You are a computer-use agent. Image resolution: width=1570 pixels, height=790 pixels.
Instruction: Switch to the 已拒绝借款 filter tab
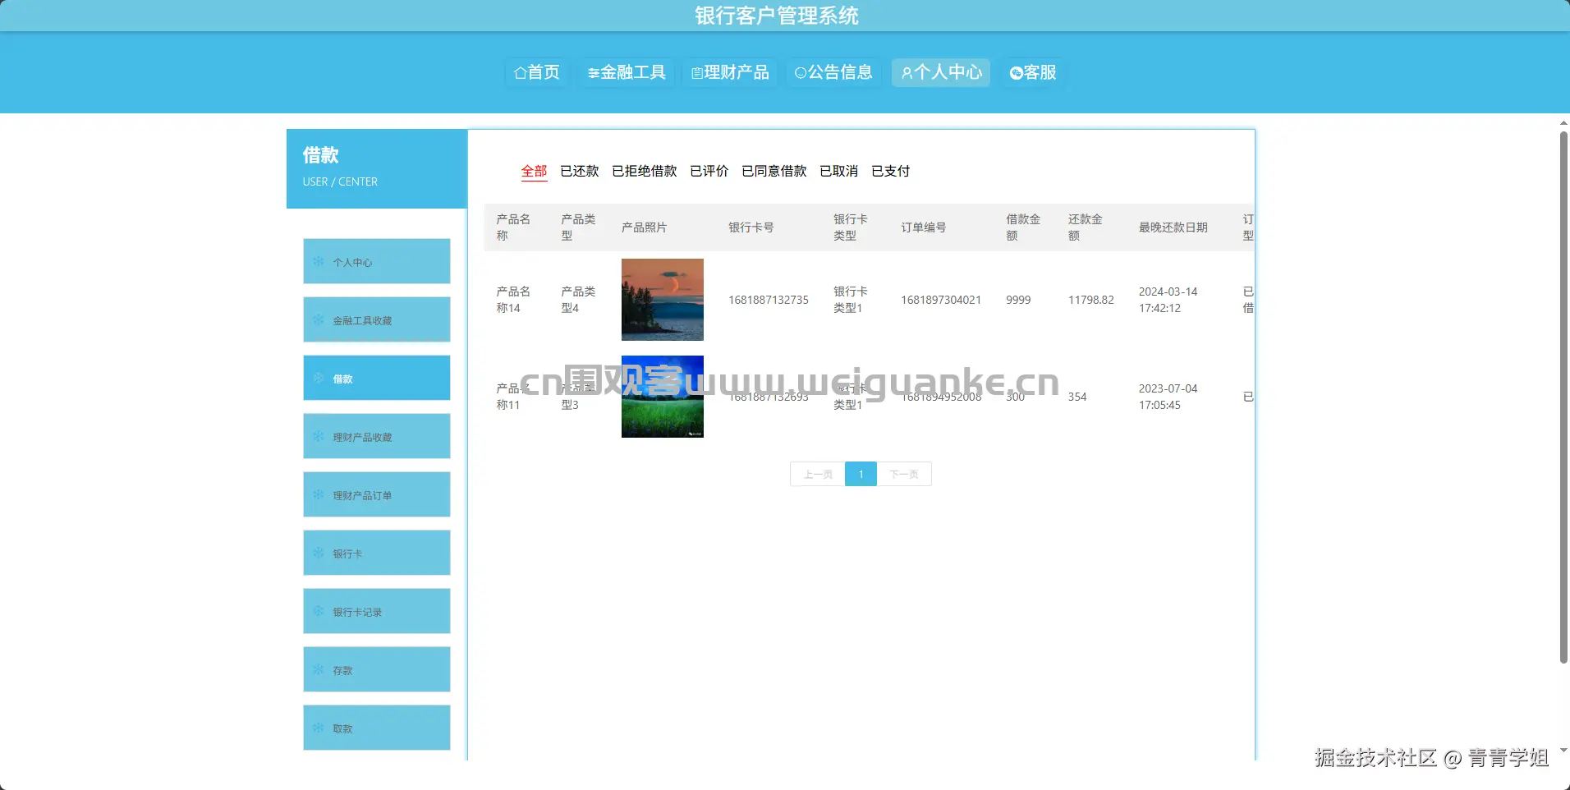(x=645, y=171)
